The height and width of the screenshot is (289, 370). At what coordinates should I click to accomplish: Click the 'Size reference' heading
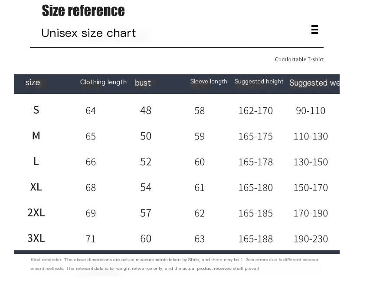83,10
